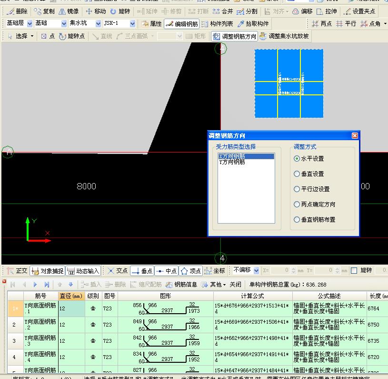This screenshot has width=388, height=379.
Task: Activate the 偏移 offset tool
Action: click(302, 11)
